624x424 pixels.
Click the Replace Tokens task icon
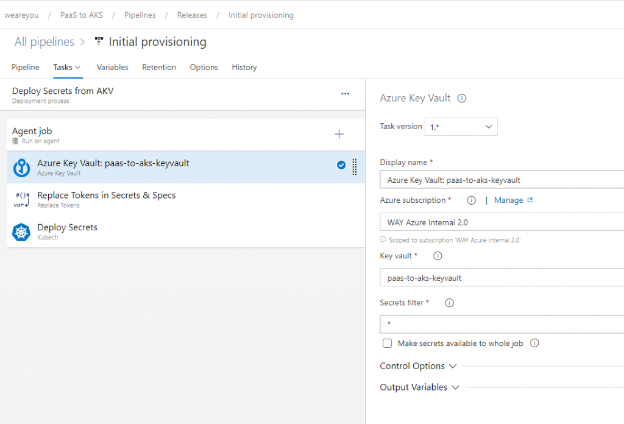pos(22,200)
